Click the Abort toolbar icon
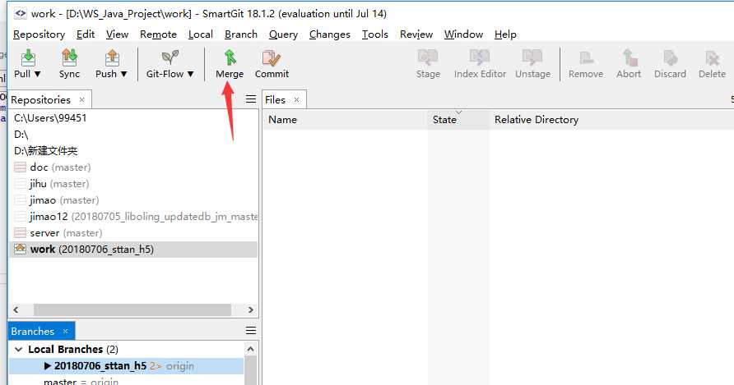 click(x=629, y=58)
